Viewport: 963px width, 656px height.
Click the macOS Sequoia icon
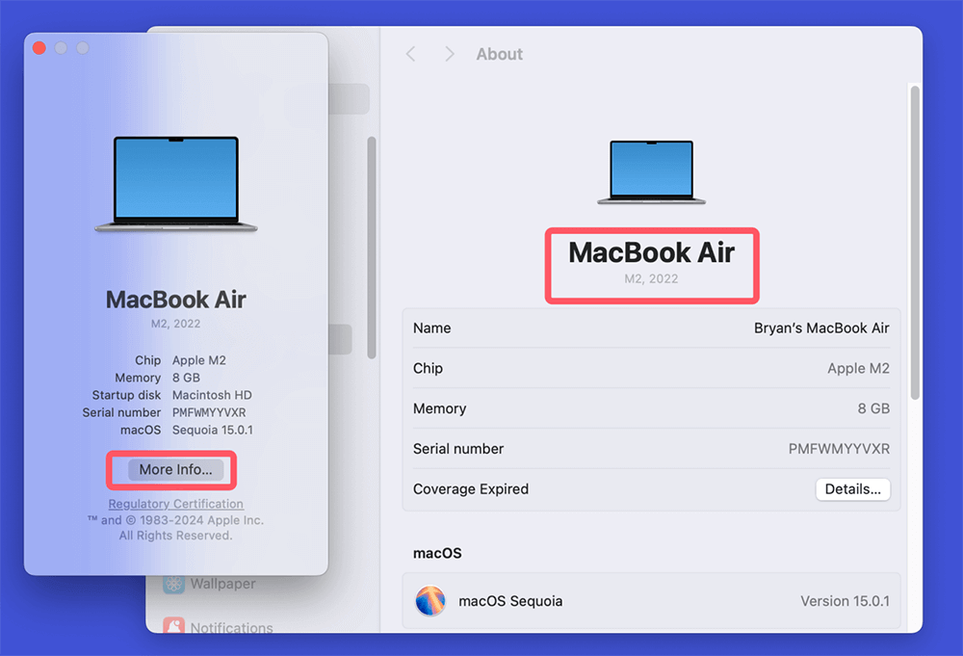tap(429, 601)
